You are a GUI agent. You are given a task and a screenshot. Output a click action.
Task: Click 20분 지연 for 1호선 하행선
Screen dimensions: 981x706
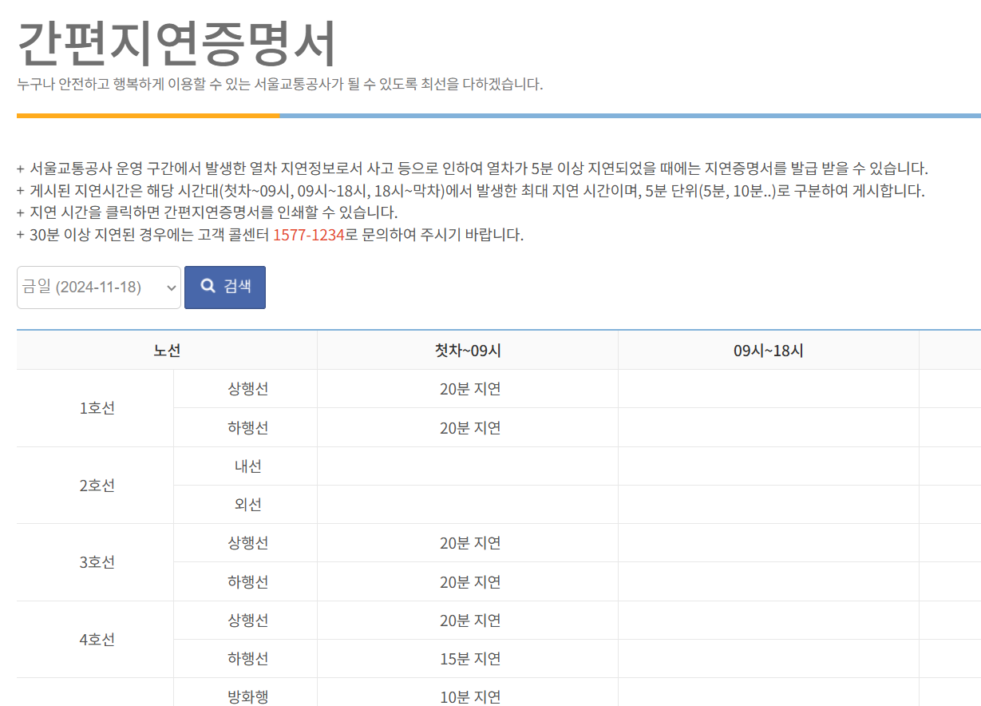click(x=467, y=427)
